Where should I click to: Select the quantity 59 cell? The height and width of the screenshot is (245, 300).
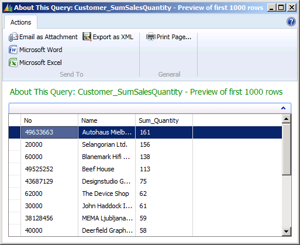[164, 218]
